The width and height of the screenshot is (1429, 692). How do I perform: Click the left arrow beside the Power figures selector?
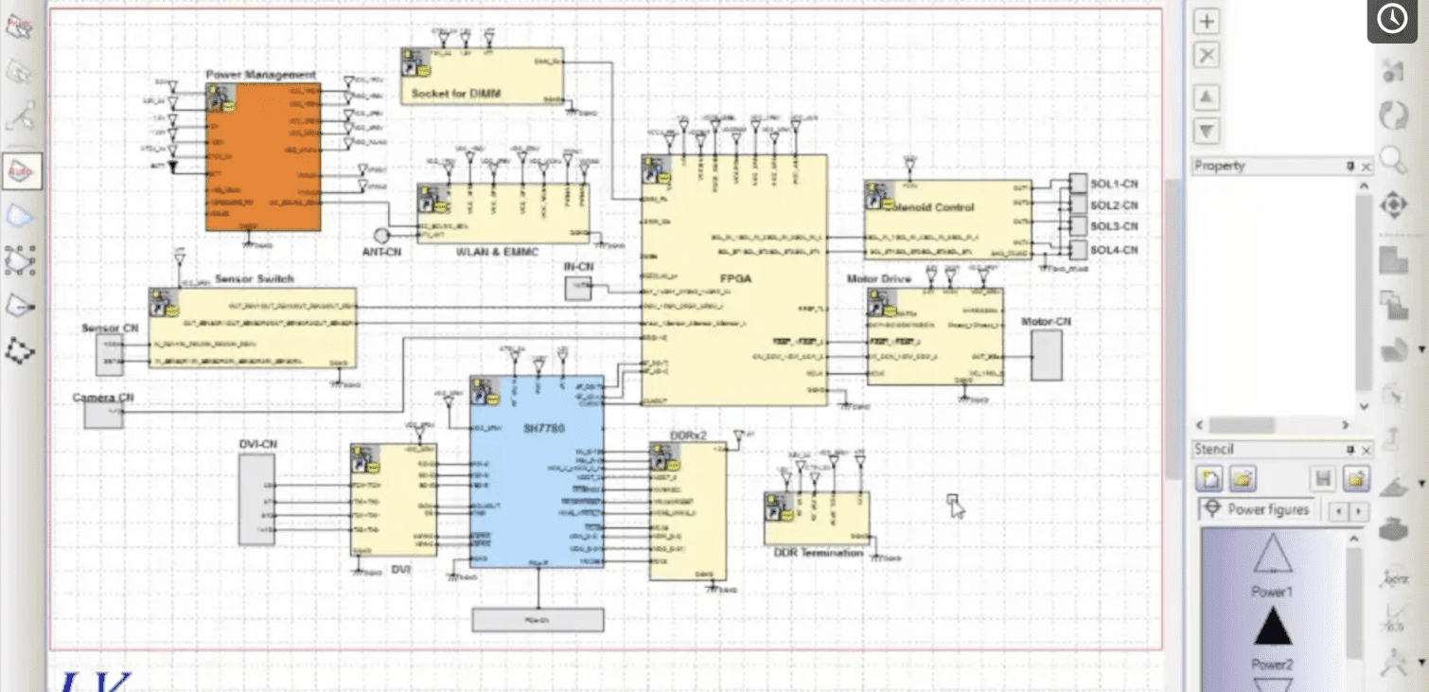point(1340,511)
